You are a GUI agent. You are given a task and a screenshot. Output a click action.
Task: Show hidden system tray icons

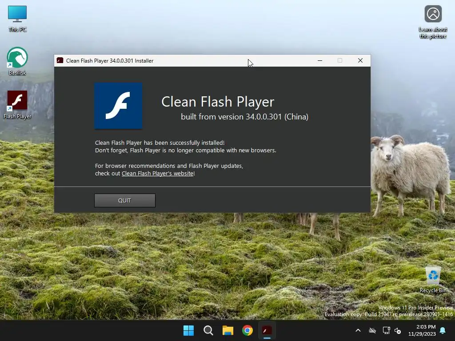tap(358, 330)
